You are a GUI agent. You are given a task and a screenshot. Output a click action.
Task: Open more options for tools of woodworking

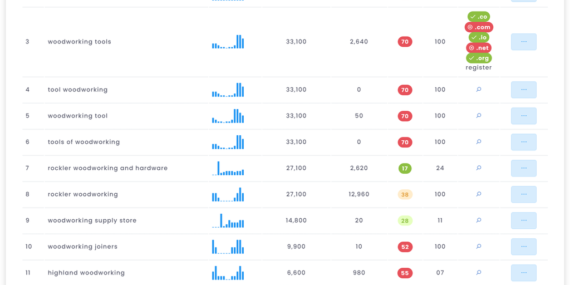523,142
